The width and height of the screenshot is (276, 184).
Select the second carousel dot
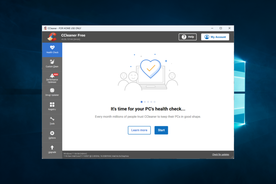tap(145, 102)
